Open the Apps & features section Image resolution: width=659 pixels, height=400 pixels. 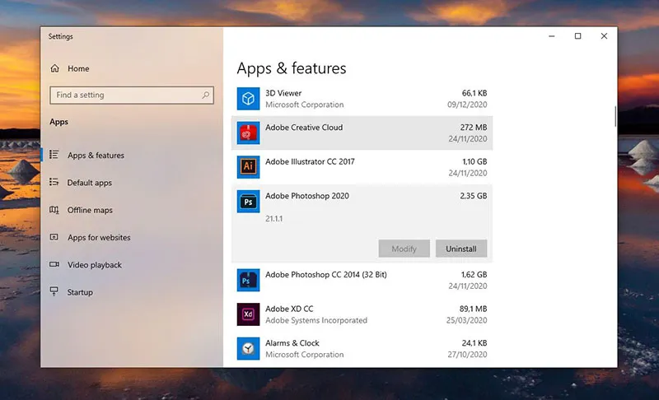(x=96, y=156)
